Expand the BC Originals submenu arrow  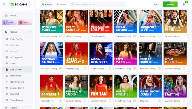coord(30,57)
